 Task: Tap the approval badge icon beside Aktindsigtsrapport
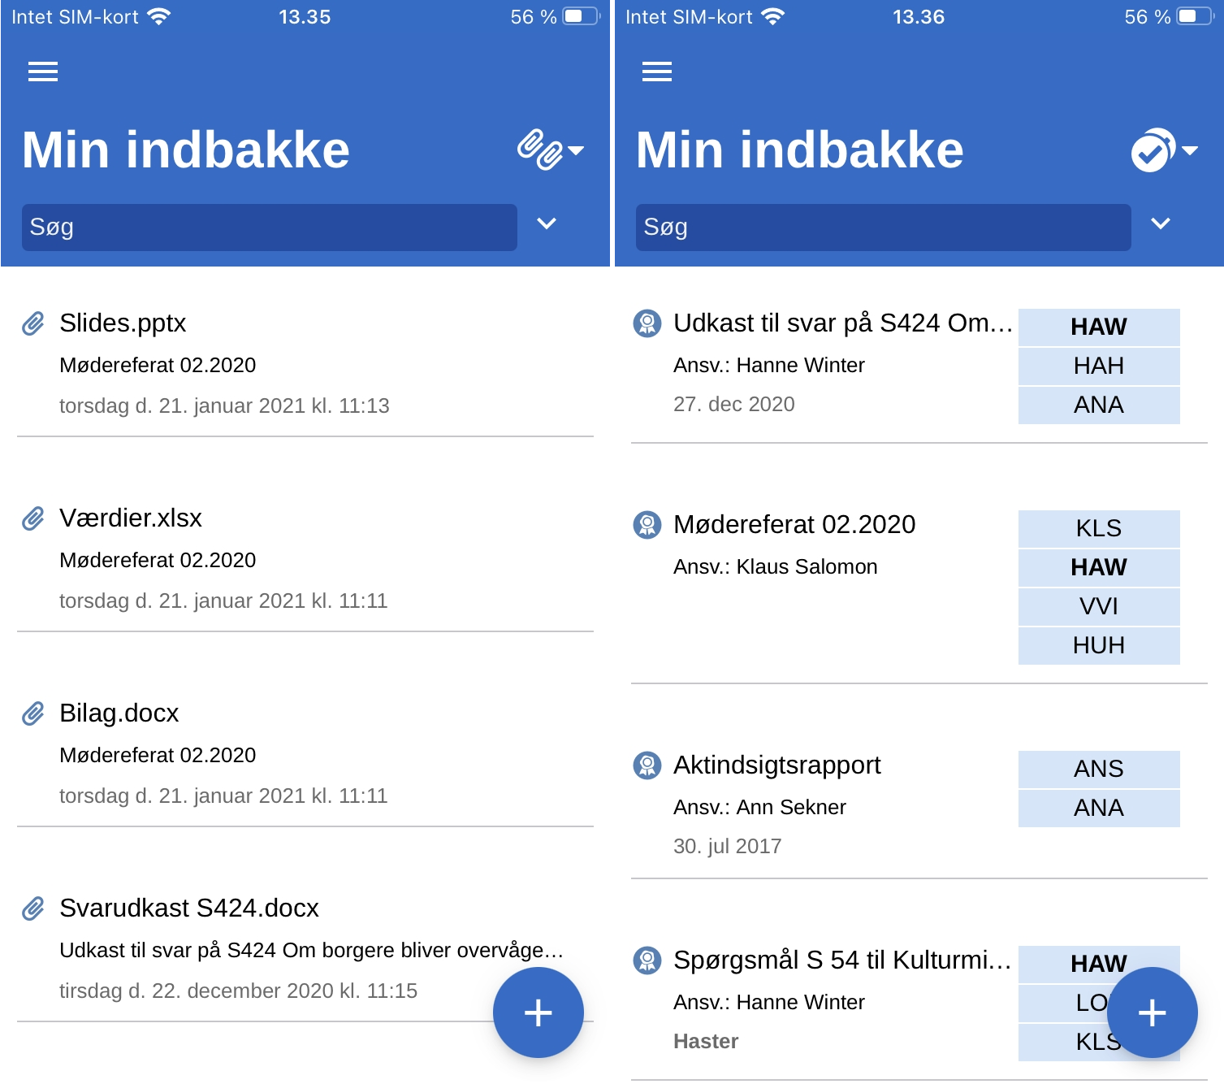pos(647,765)
